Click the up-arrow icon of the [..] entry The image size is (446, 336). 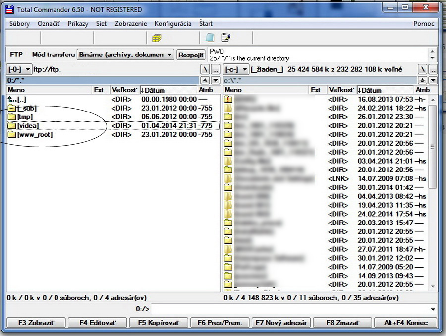12,99
